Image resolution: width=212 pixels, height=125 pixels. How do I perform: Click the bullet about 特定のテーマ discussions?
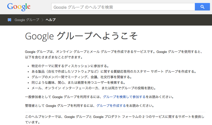[70, 66]
